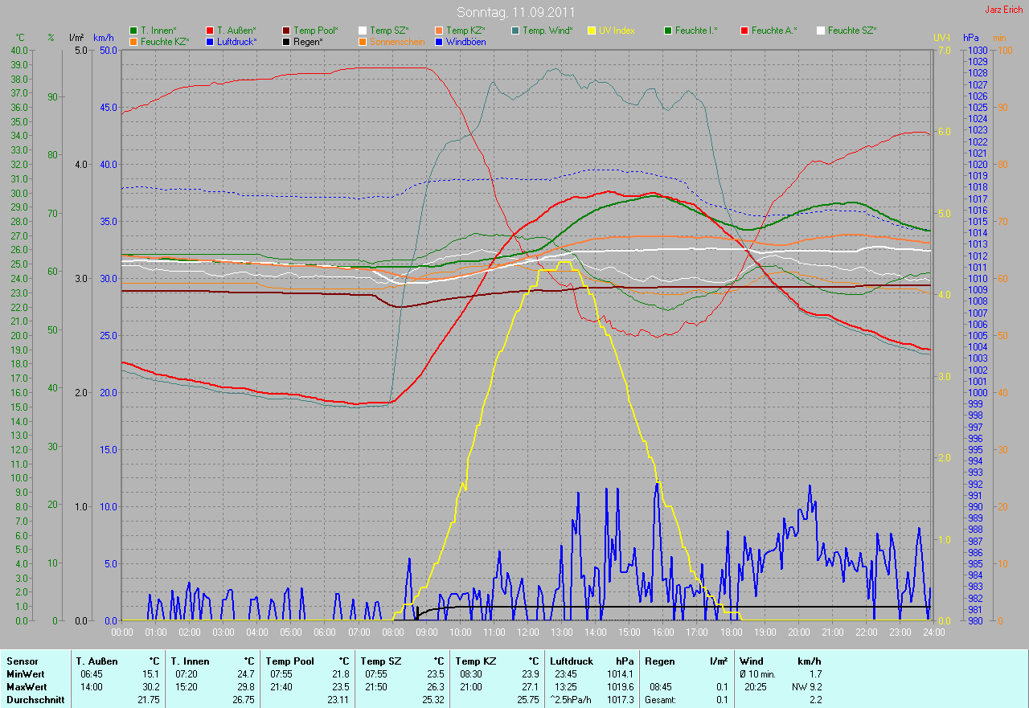The width and height of the screenshot is (1029, 708).
Task: Click the green T. Innen legend square
Action: click(x=133, y=31)
